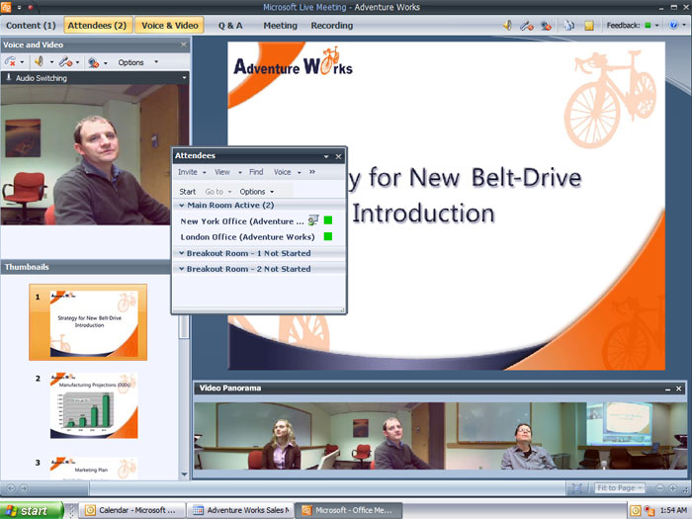This screenshot has width=692, height=519.
Task: Show more Attendees toolbar items with the chevron
Action: 312,172
